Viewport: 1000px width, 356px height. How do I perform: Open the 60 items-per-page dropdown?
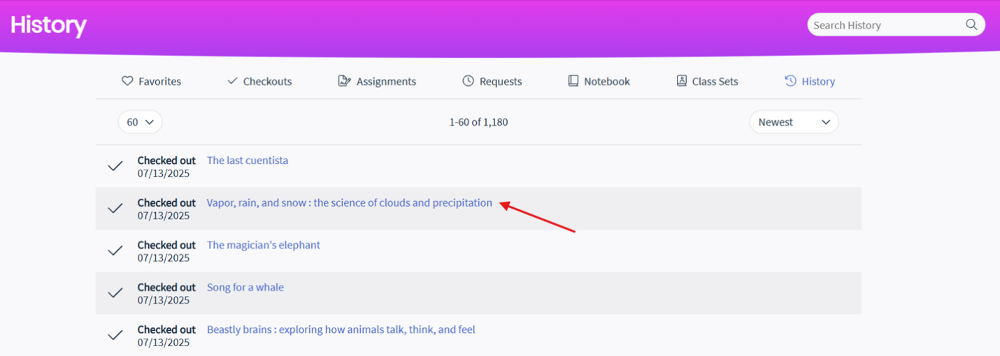(140, 122)
